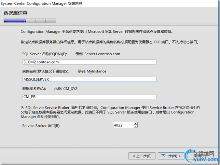
Task: Go back with 上一步(P) button
Action: (x=142, y=156)
